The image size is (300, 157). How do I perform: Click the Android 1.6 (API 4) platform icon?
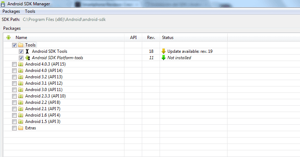(x=21, y=115)
